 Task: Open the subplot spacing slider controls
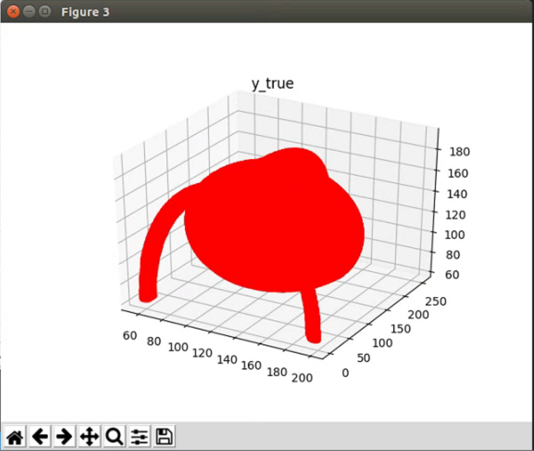tap(139, 437)
